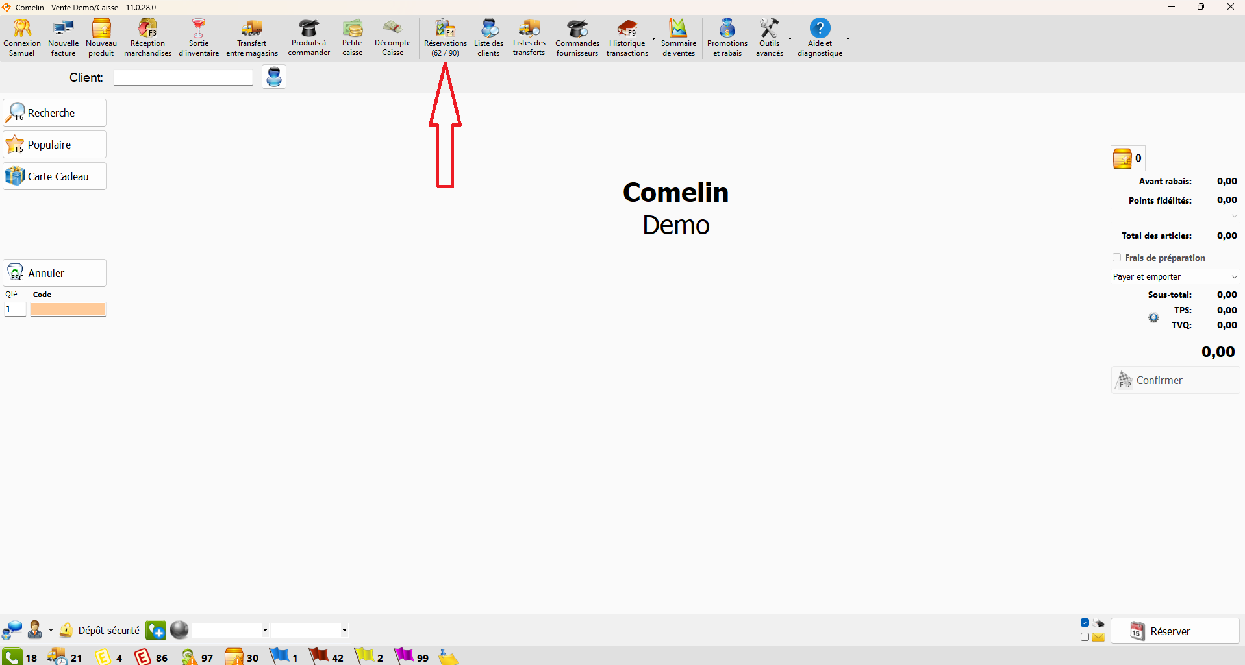
Task: Toggle the print receipt checkbox
Action: click(x=1085, y=623)
